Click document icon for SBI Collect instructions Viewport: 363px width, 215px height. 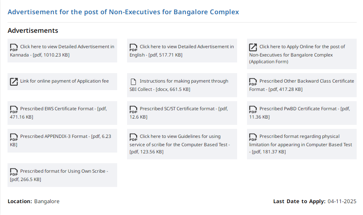[x=133, y=82]
